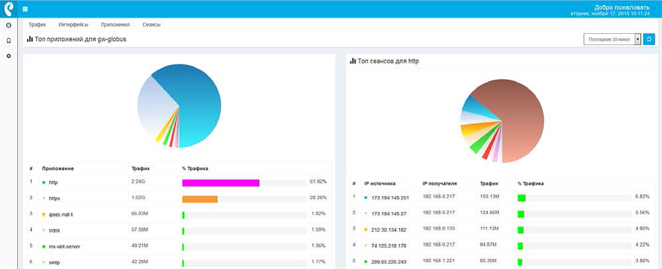The height and width of the screenshot is (269, 662).
Task: Click the magenta http traffic bar
Action: coord(221,183)
